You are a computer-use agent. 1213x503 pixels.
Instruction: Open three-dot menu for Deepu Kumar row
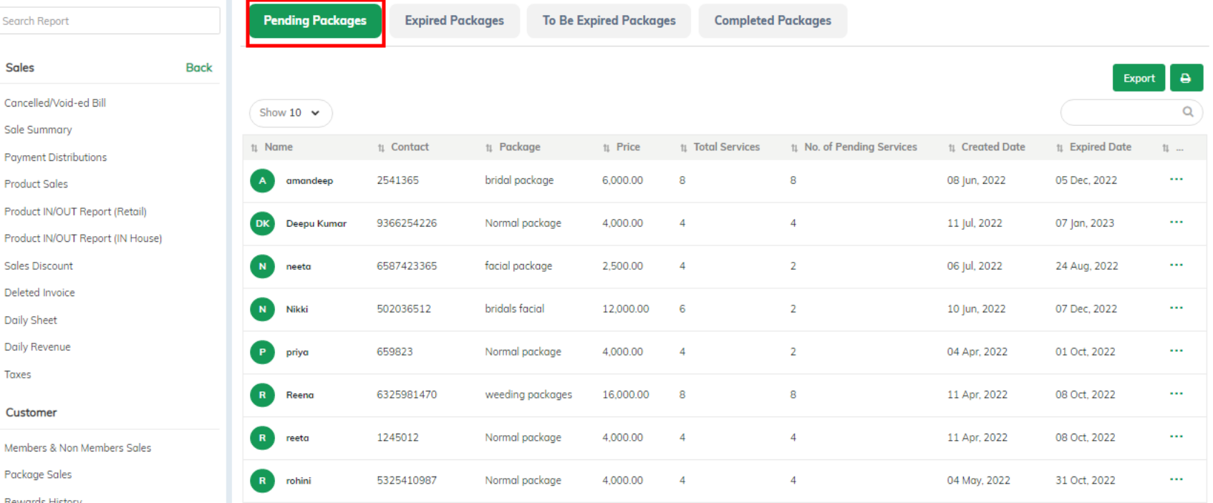click(x=1176, y=223)
